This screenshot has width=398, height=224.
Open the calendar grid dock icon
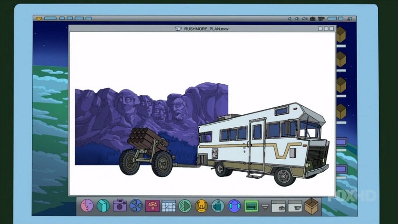pos(169,206)
